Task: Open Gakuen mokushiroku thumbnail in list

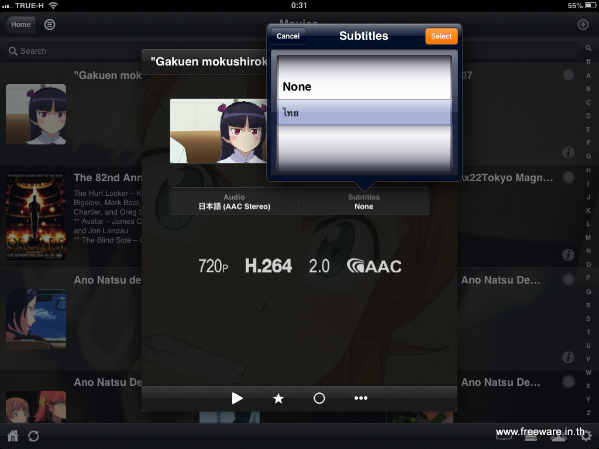Action: point(36,114)
